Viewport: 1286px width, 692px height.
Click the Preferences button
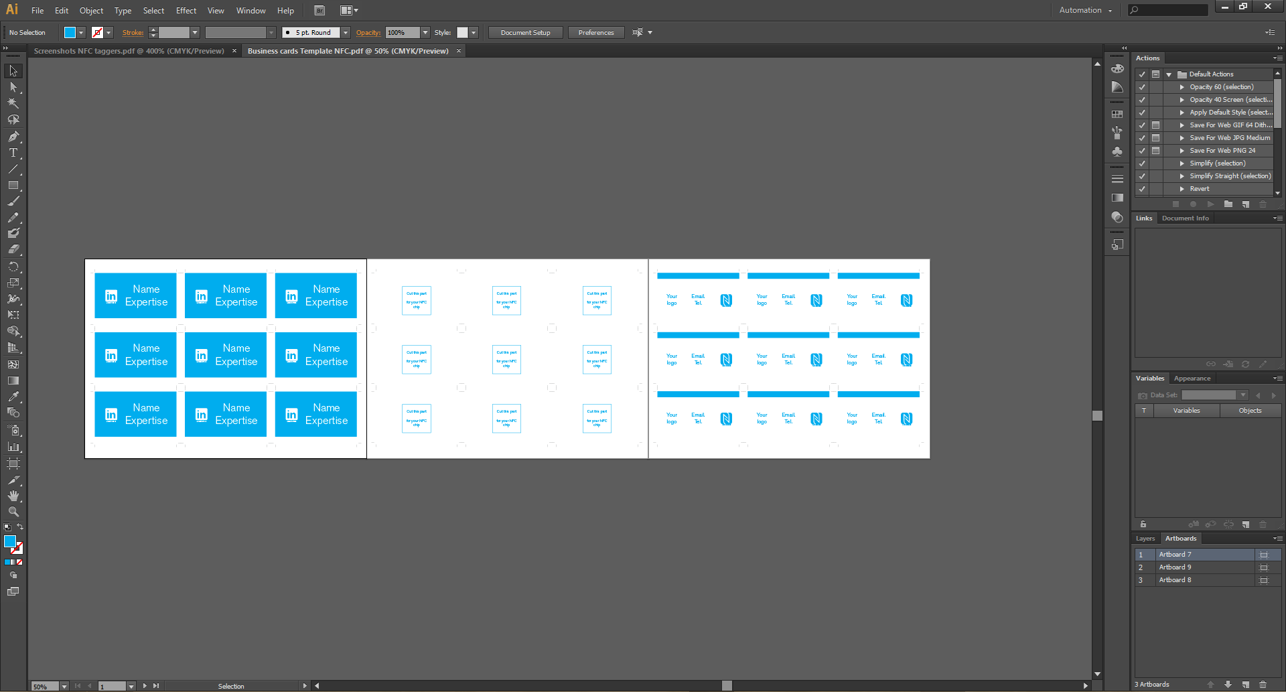pyautogui.click(x=596, y=33)
